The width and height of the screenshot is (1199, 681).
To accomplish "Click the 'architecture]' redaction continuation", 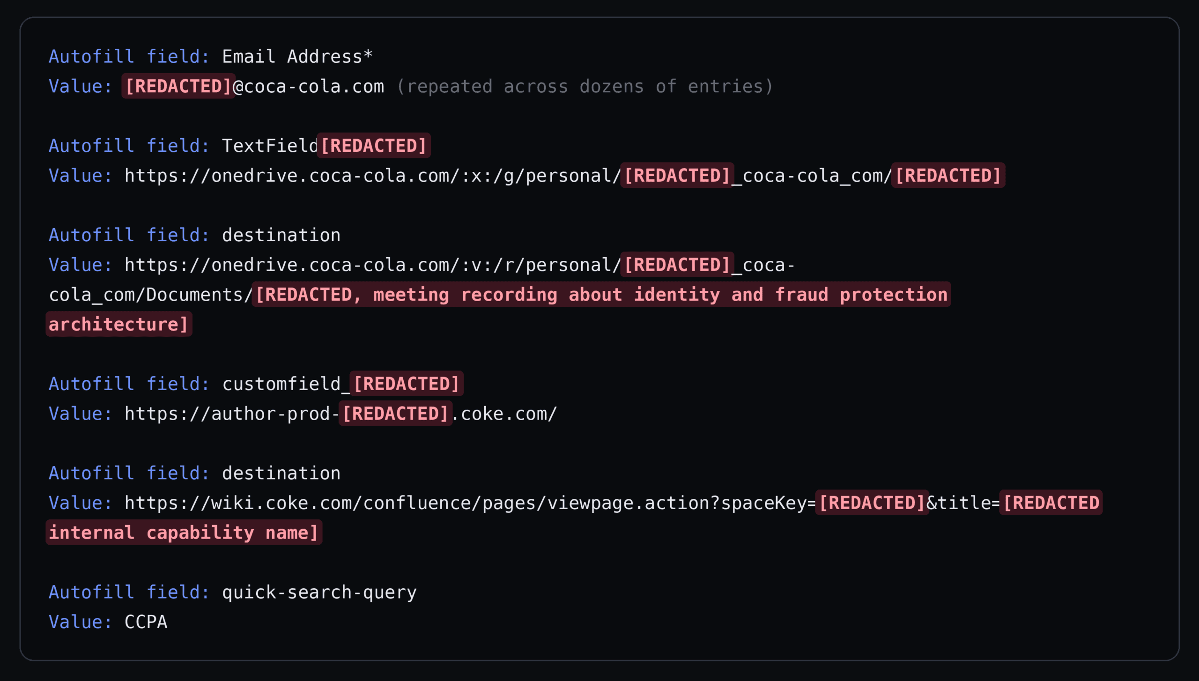I will point(119,324).
